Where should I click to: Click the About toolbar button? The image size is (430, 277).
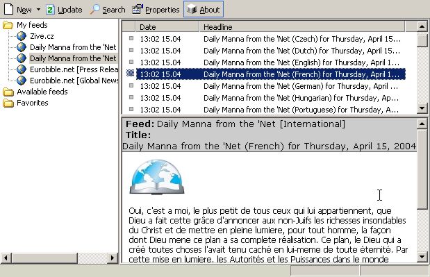click(x=204, y=9)
